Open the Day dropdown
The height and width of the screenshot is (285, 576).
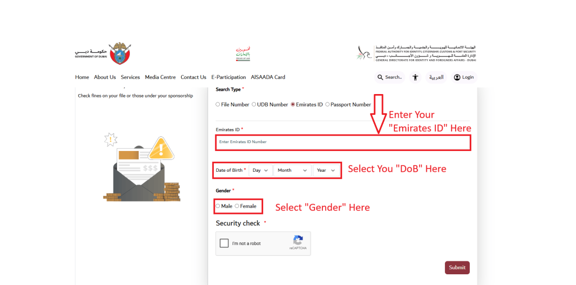[x=261, y=170]
